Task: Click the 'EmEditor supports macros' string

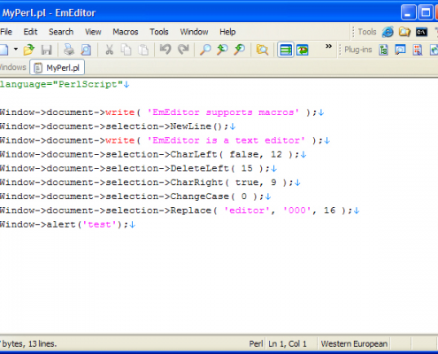Action: pos(223,112)
